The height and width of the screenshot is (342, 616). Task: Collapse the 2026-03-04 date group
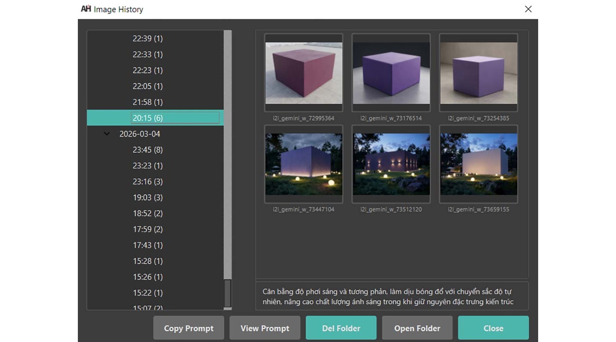107,134
